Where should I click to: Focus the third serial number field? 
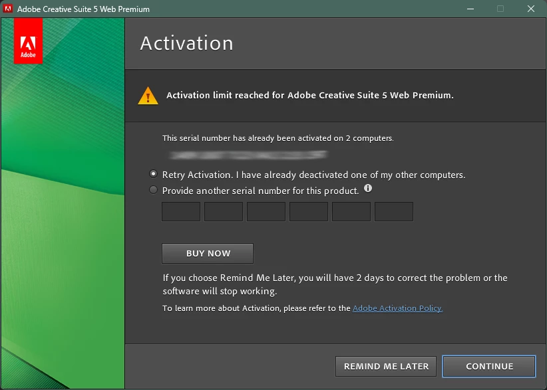(x=266, y=211)
